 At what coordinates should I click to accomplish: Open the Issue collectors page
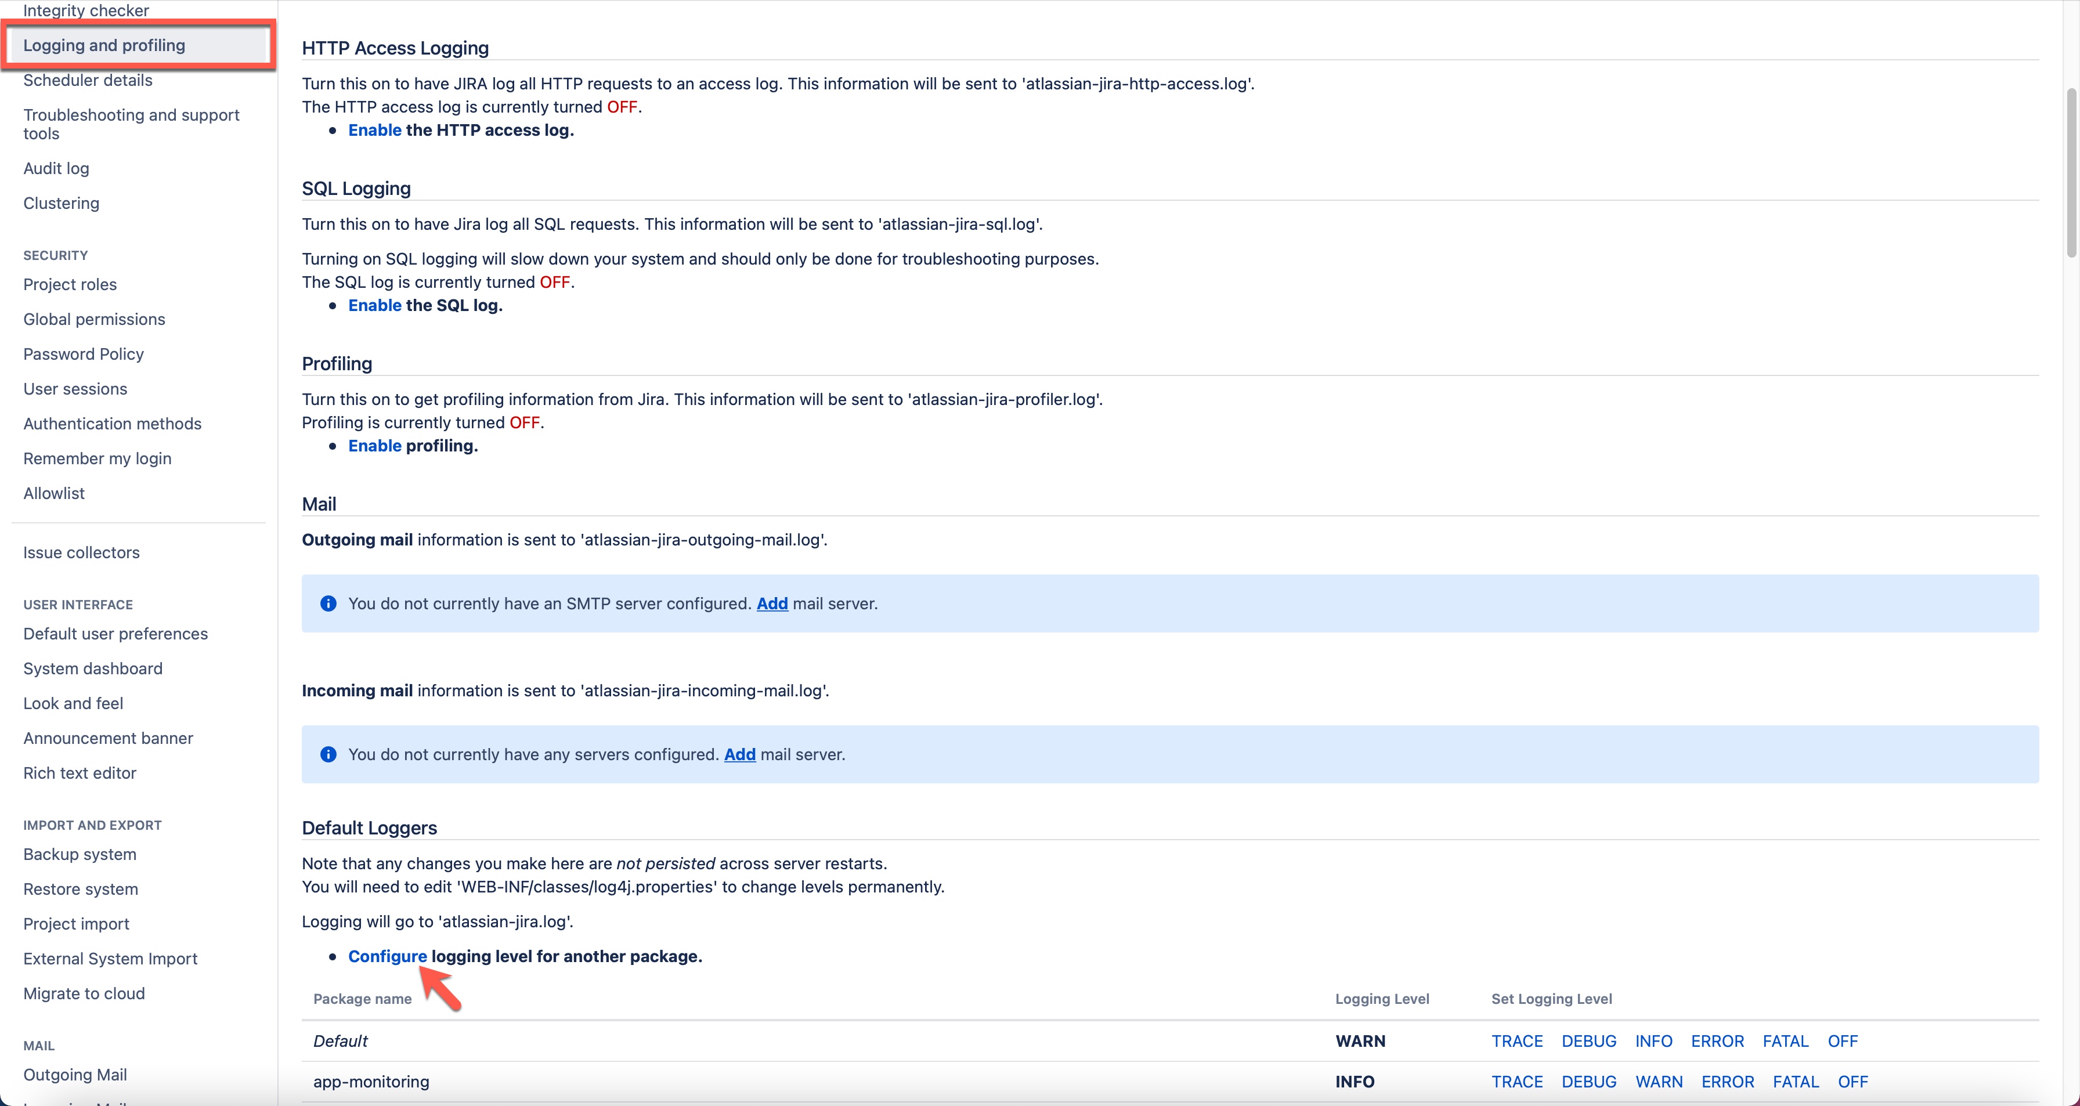point(81,552)
